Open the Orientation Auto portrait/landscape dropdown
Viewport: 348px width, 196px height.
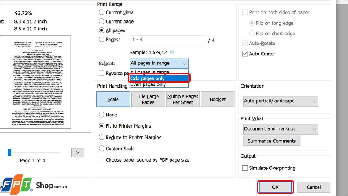[x=281, y=101]
